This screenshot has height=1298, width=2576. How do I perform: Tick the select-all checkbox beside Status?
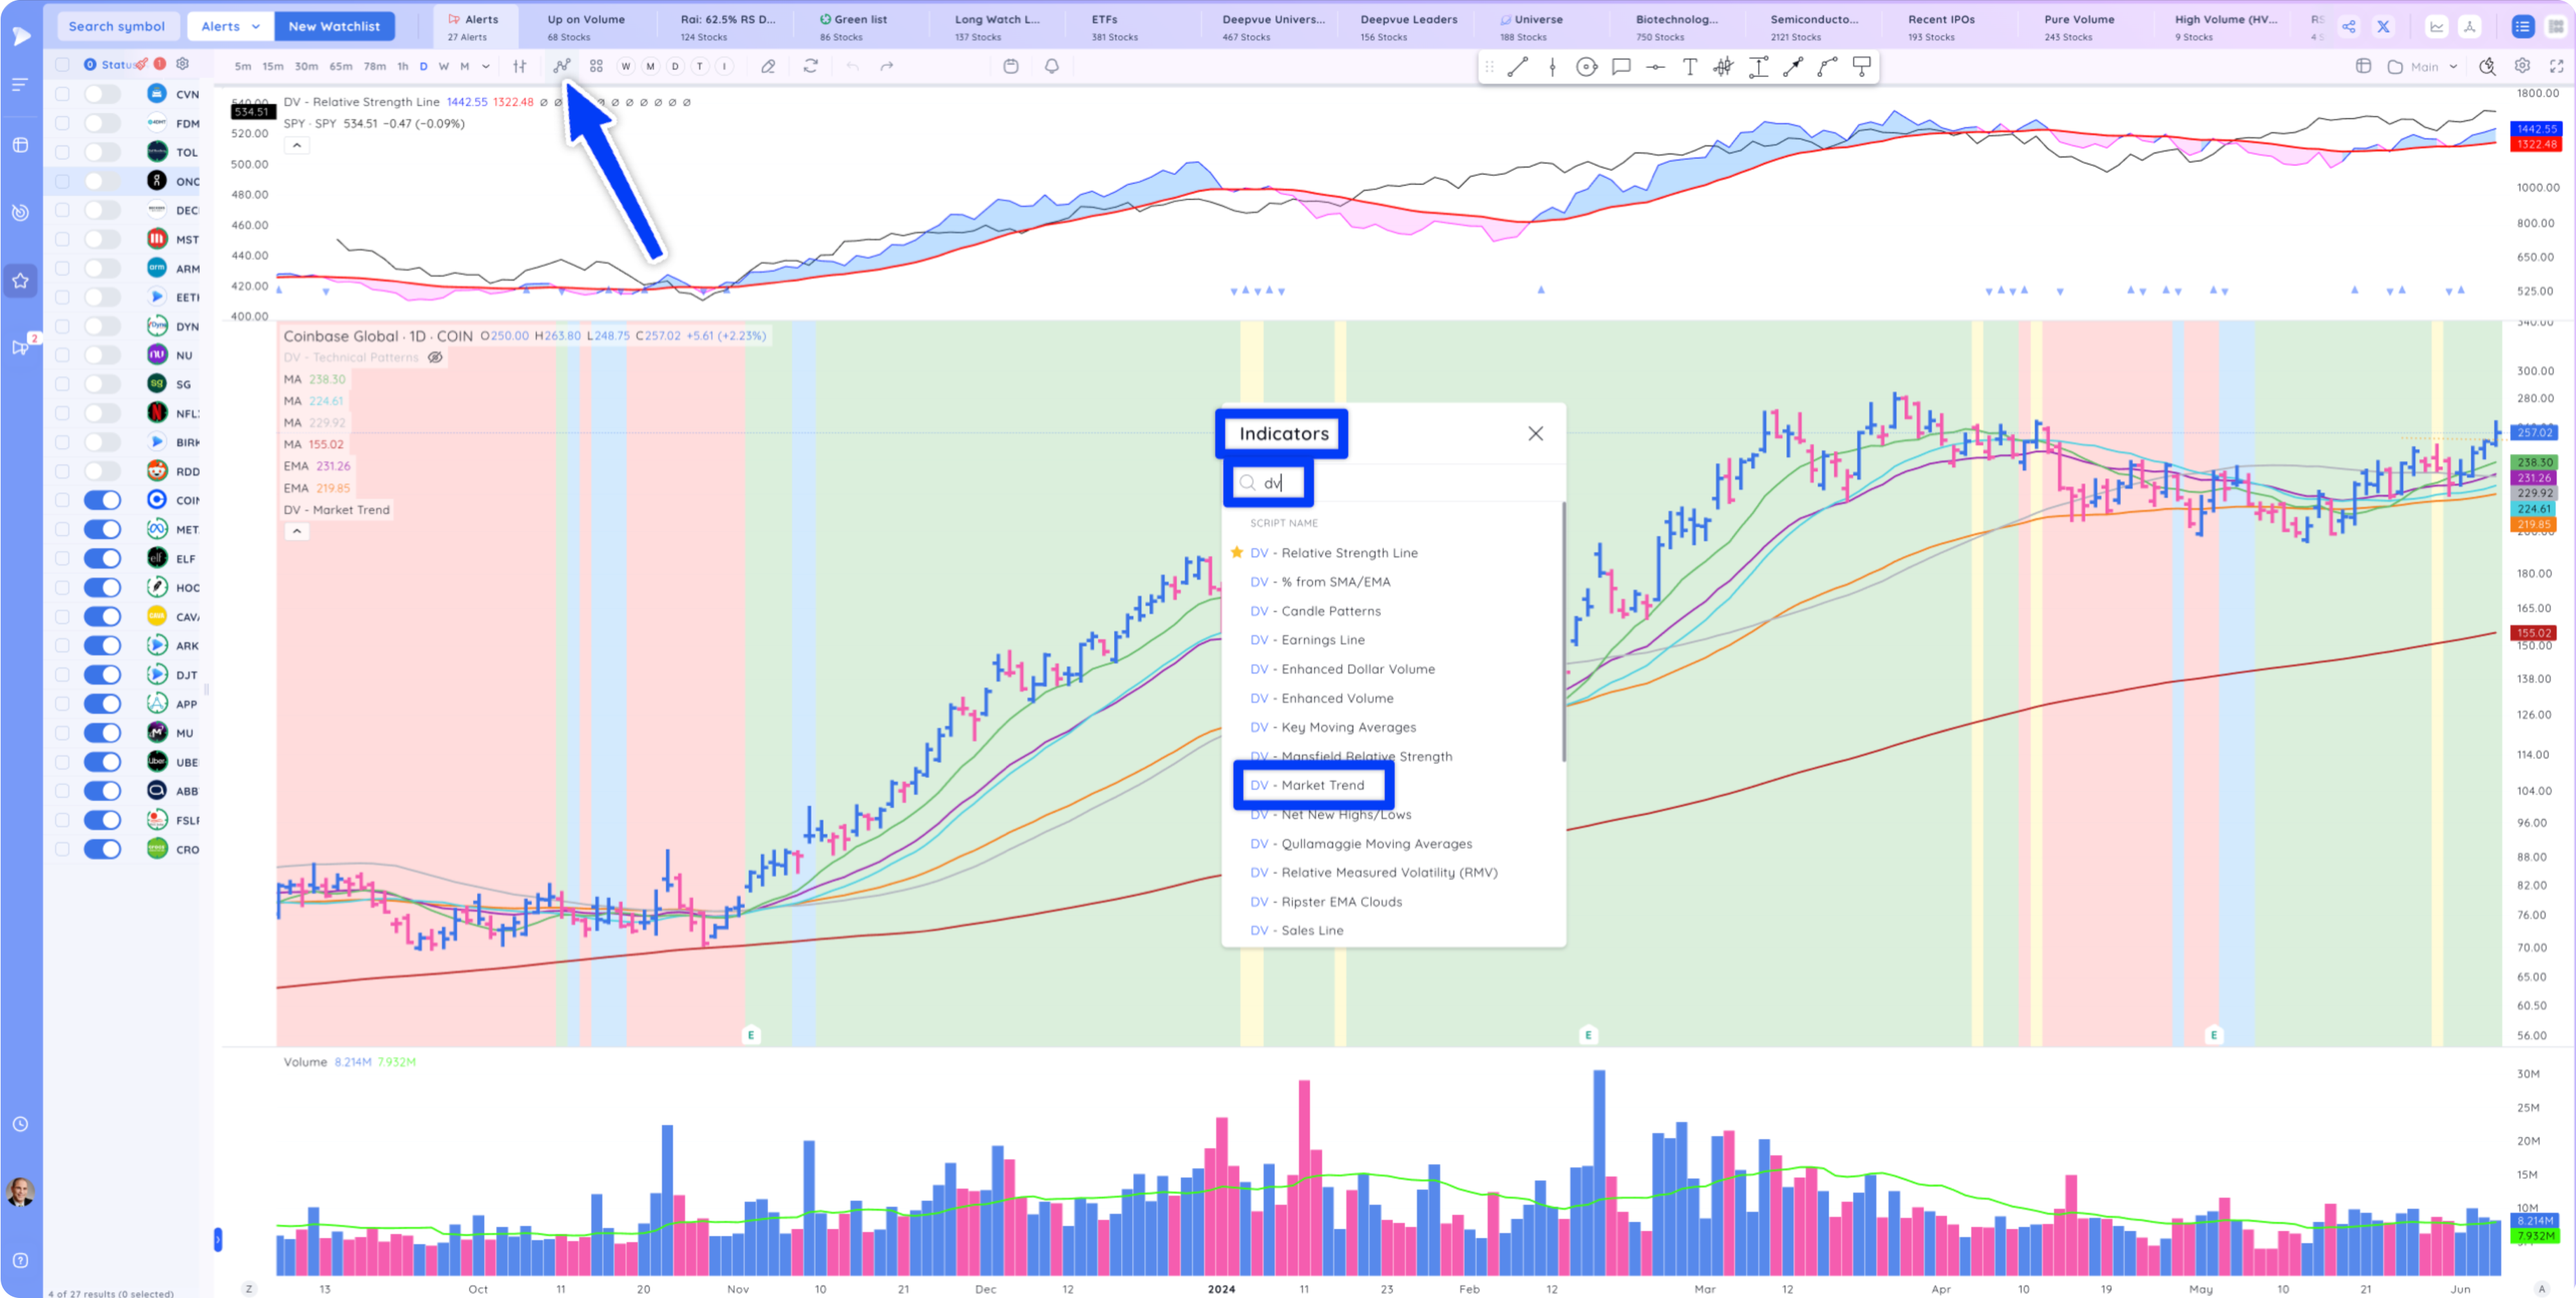62,64
